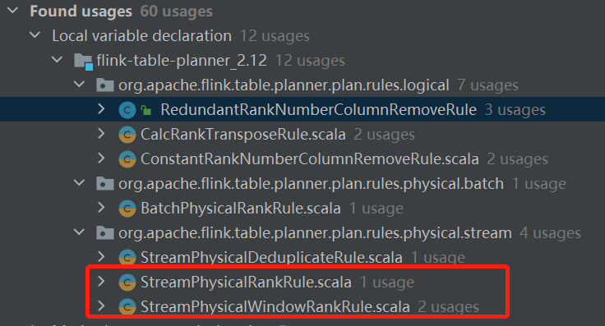605x326 pixels.
Task: Click the RedundantRankNumberColumnRemoveRule class icon
Action: (127, 110)
